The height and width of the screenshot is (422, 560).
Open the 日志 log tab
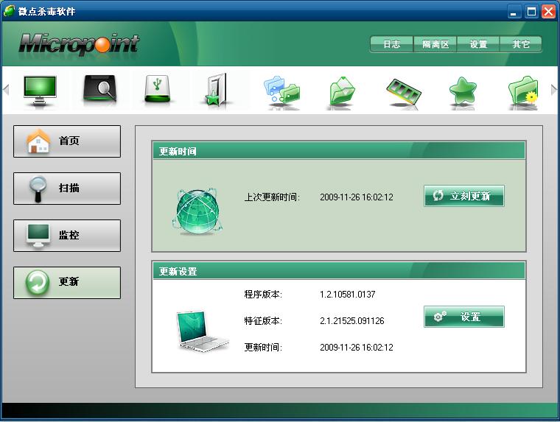tap(392, 44)
